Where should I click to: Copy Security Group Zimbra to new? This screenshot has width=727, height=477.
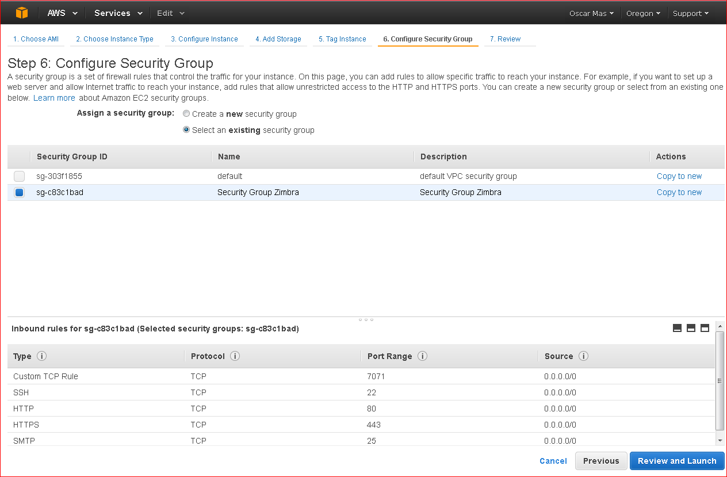point(679,193)
